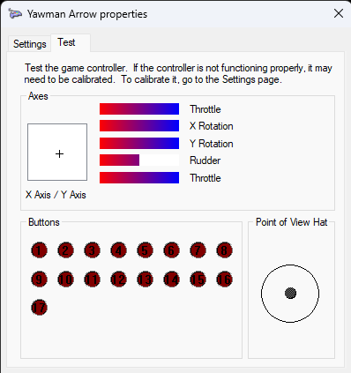
Task: Click button indicator 11
Action: click(x=92, y=280)
